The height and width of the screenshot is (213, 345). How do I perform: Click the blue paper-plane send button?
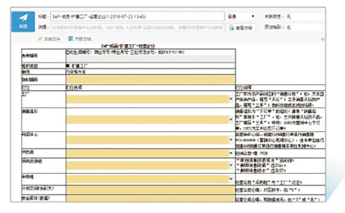pyautogui.click(x=24, y=21)
